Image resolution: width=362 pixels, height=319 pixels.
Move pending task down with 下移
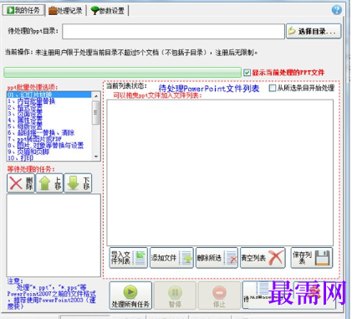click(78, 183)
